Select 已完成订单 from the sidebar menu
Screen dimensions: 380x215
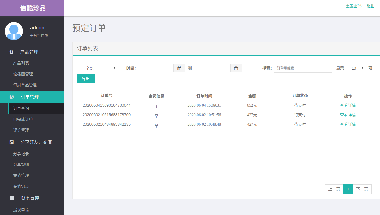pos(23,119)
